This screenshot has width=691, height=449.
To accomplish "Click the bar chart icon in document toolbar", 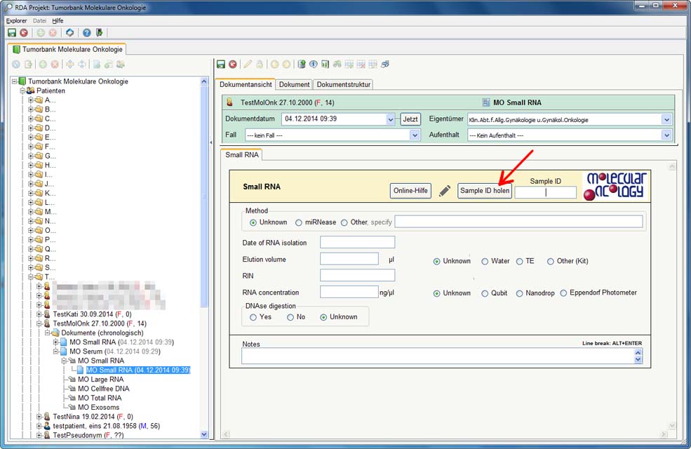I will coord(326,64).
